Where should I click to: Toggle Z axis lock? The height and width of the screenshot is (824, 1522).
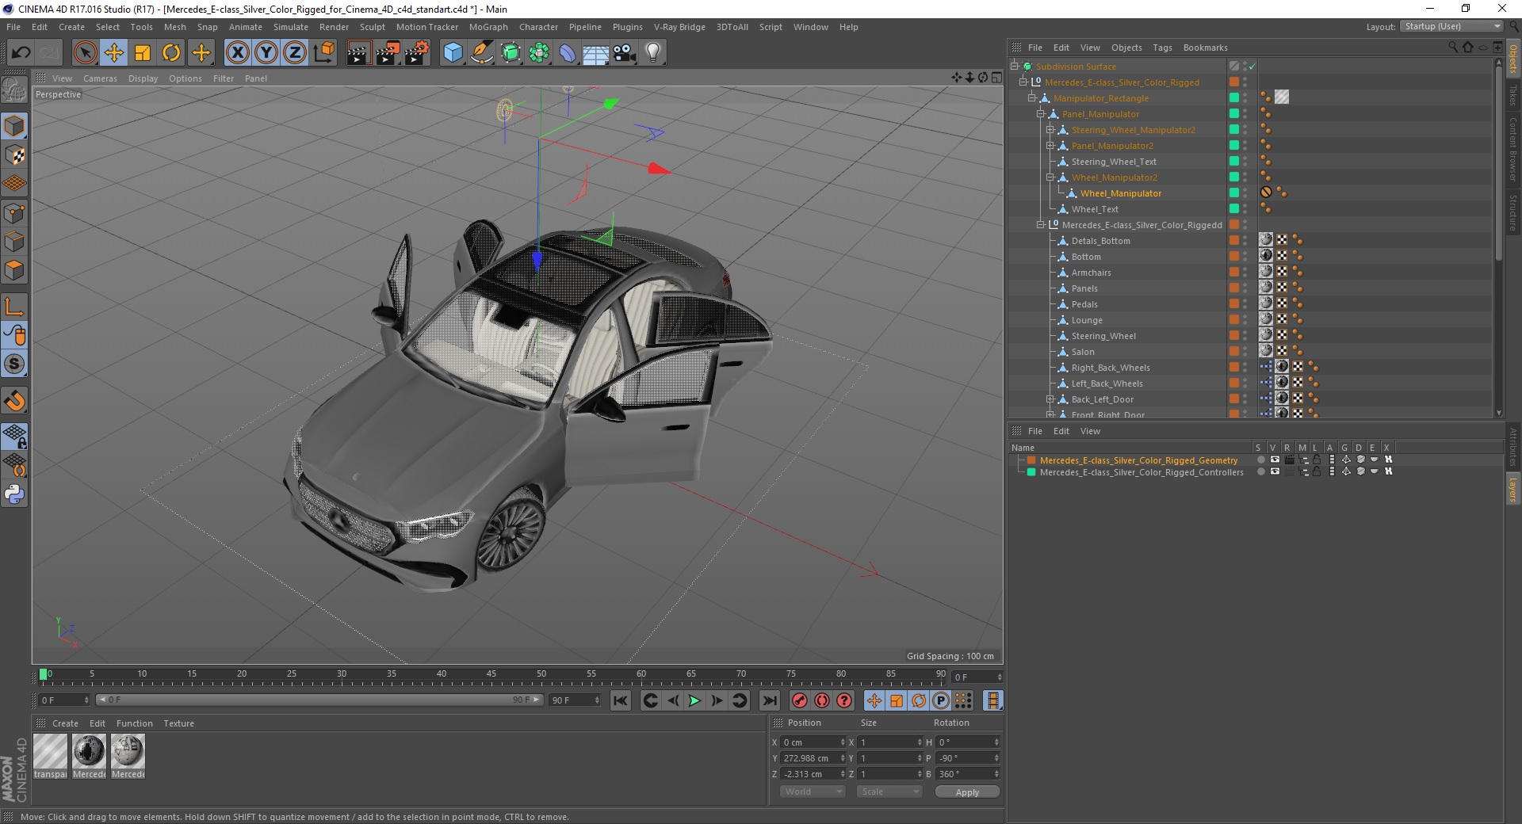[295, 53]
